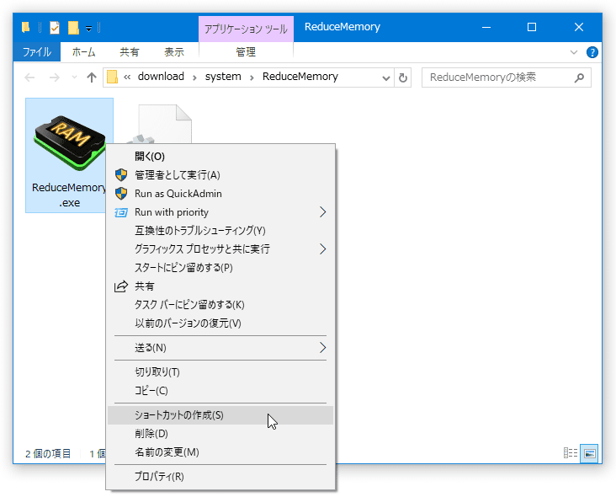
Task: Refresh the ReduceMemory folder view
Action: (403, 77)
